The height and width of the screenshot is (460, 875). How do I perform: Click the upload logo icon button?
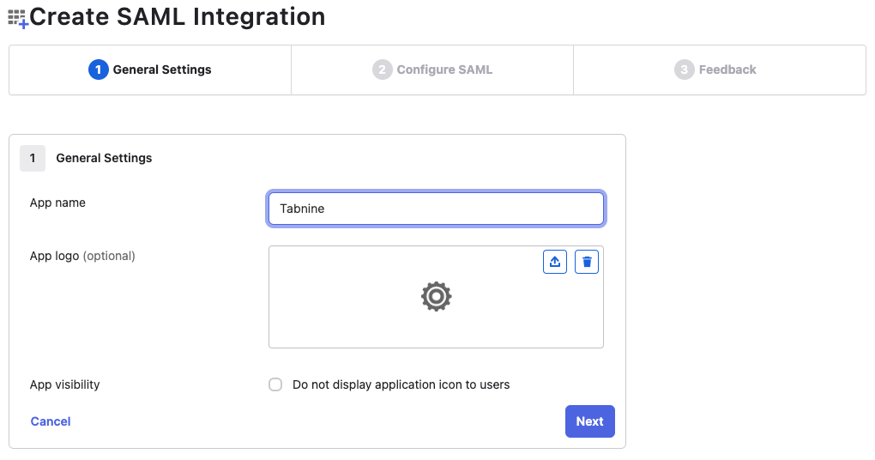click(555, 262)
